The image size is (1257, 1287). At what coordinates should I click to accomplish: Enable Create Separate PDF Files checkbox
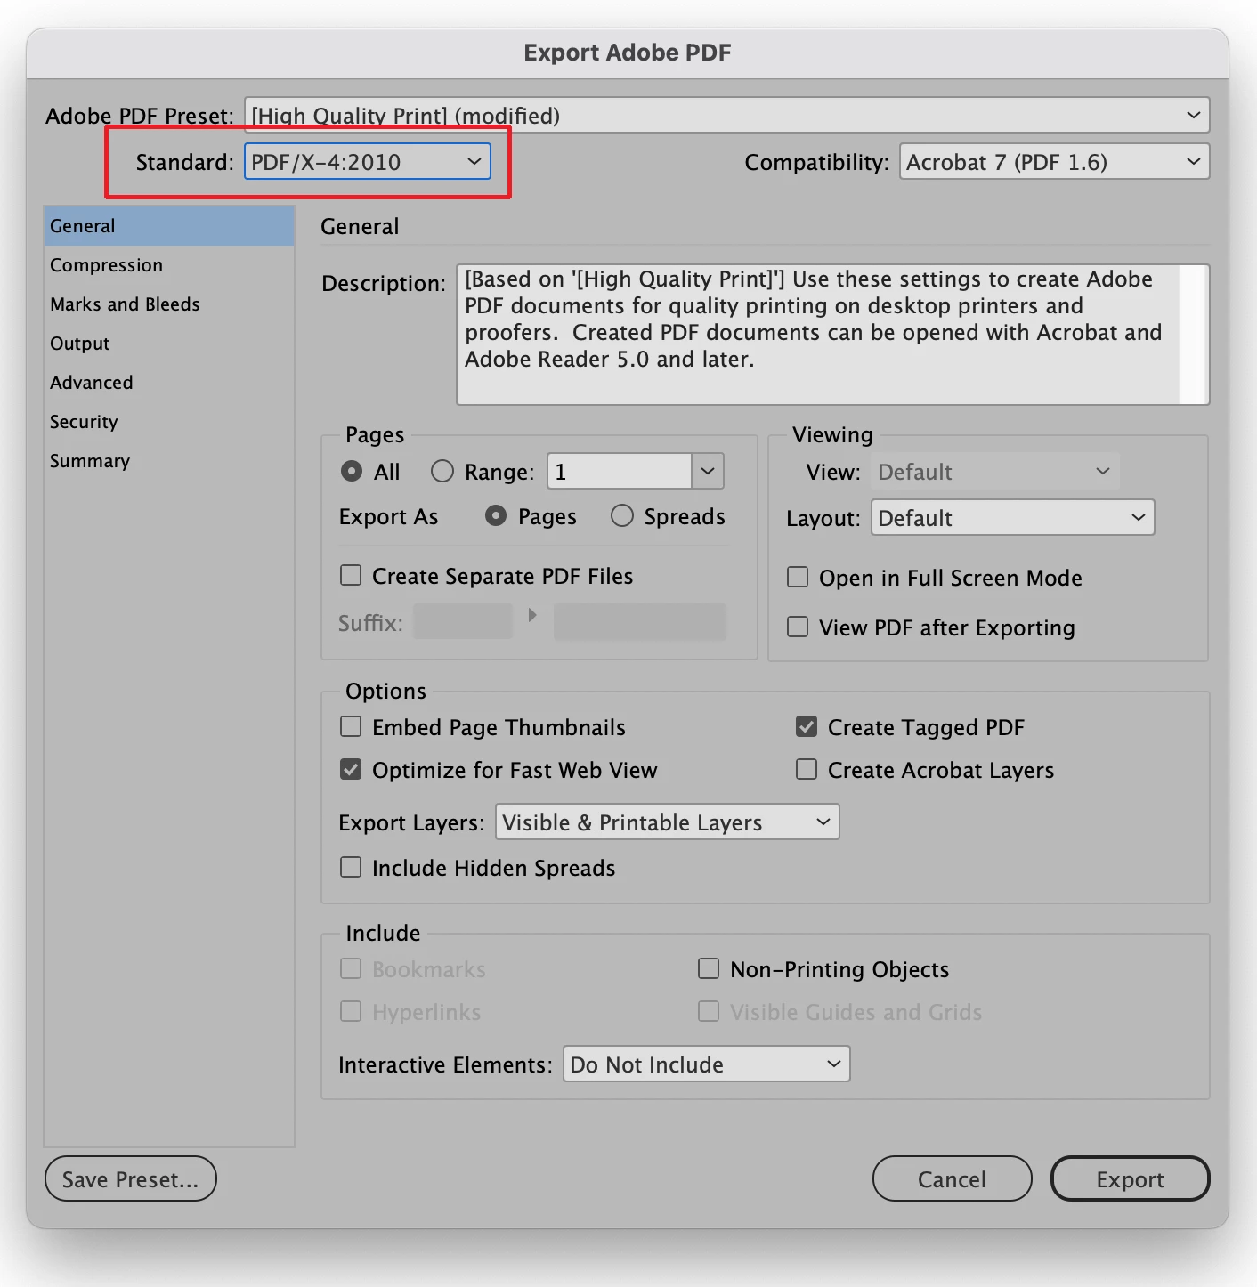[351, 576]
